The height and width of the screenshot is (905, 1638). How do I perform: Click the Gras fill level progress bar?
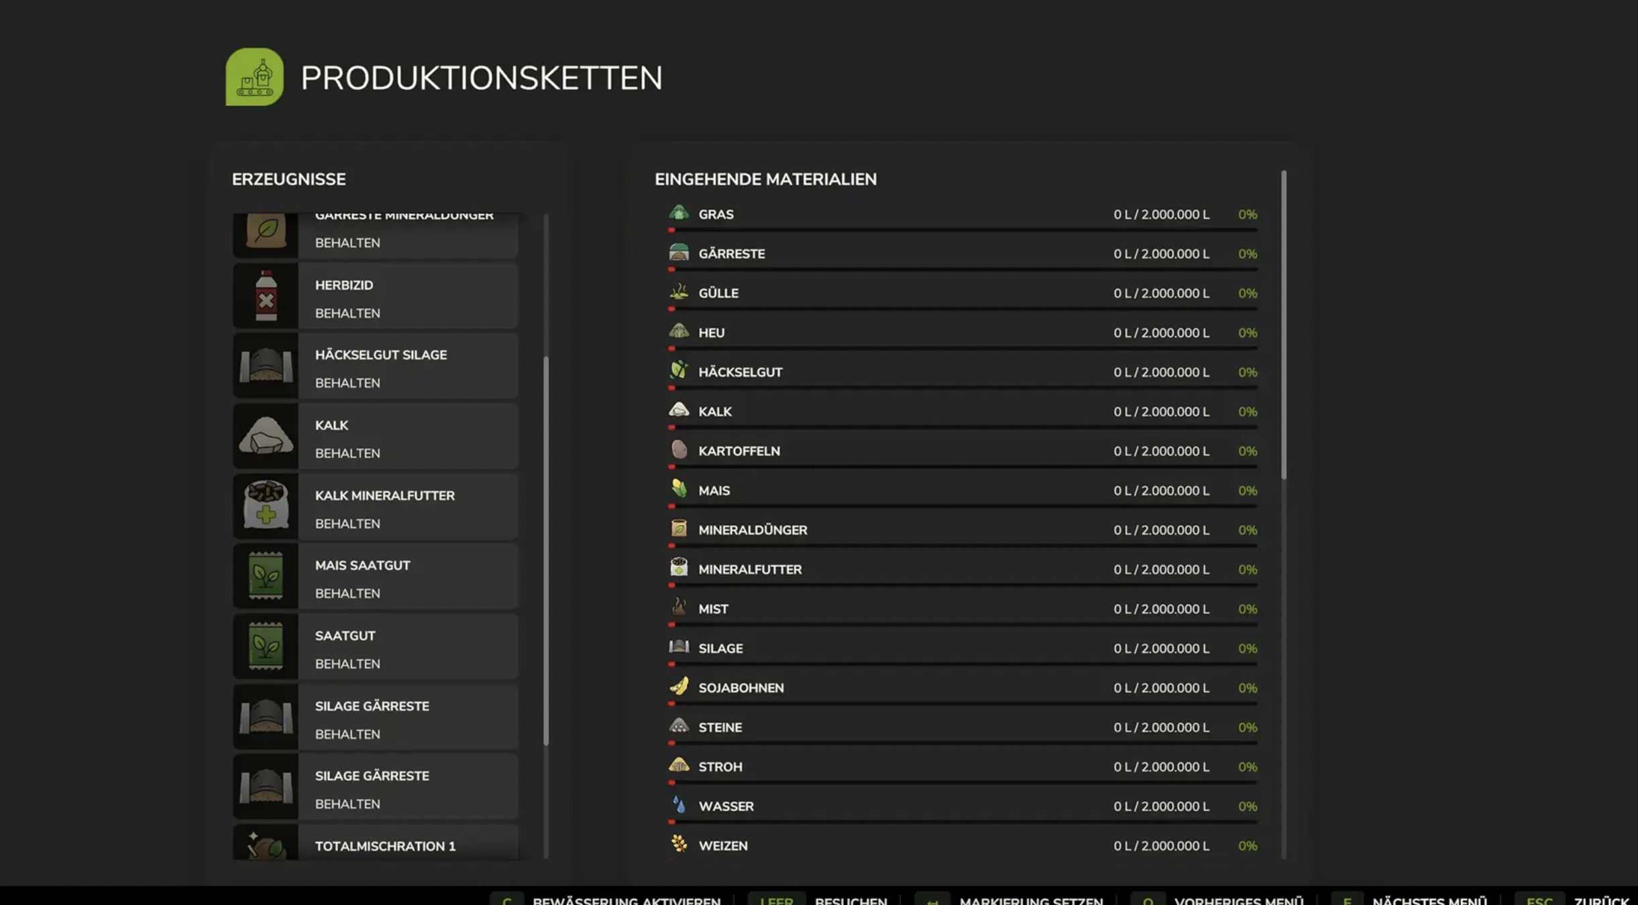[963, 230]
